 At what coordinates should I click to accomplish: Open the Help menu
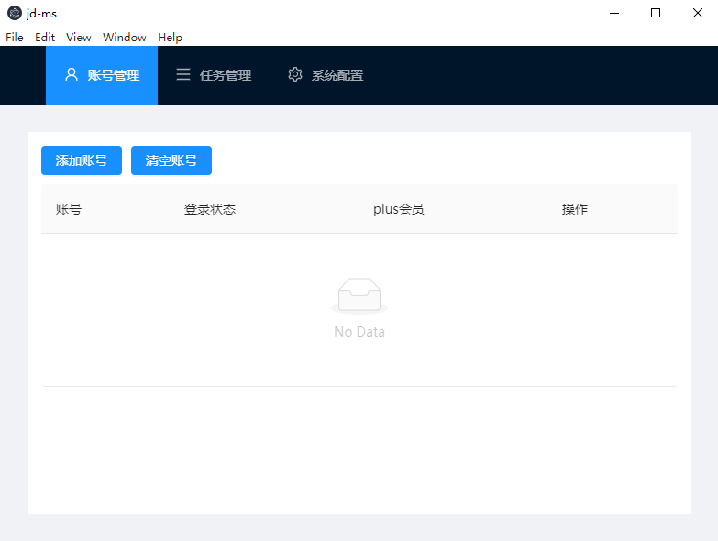click(170, 38)
